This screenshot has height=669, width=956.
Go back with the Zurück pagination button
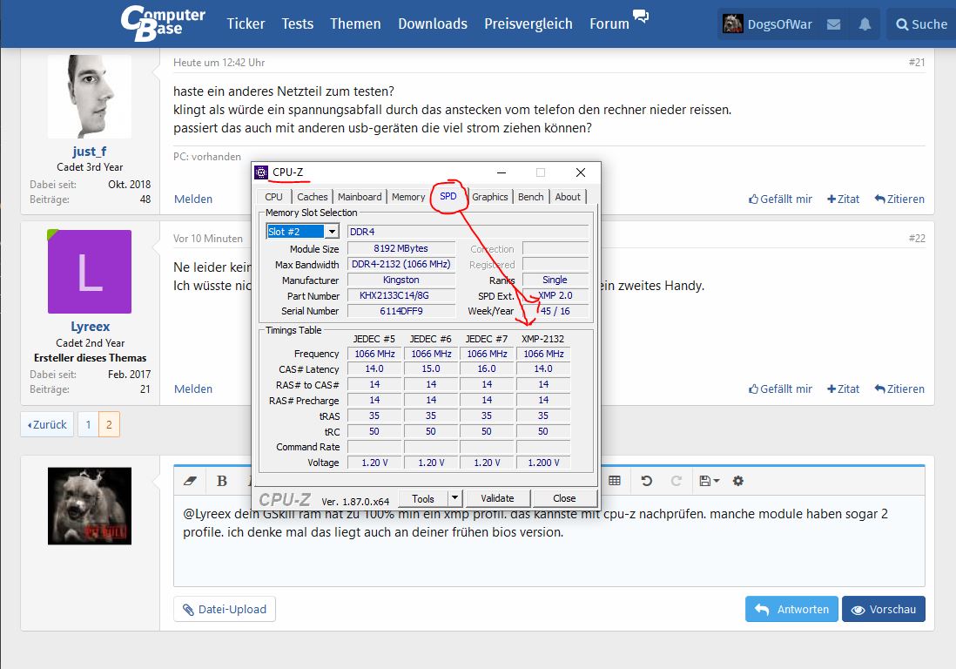pos(47,424)
